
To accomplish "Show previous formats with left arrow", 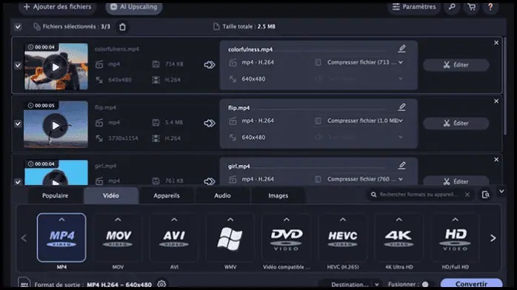I will (24, 238).
